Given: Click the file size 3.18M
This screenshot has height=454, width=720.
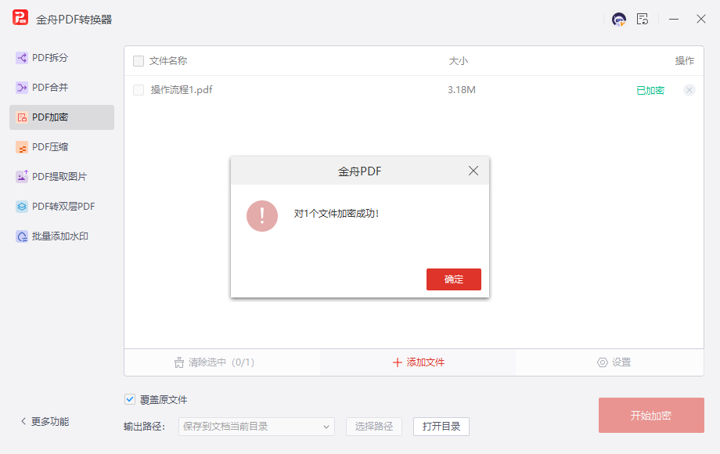Looking at the screenshot, I should tap(462, 90).
